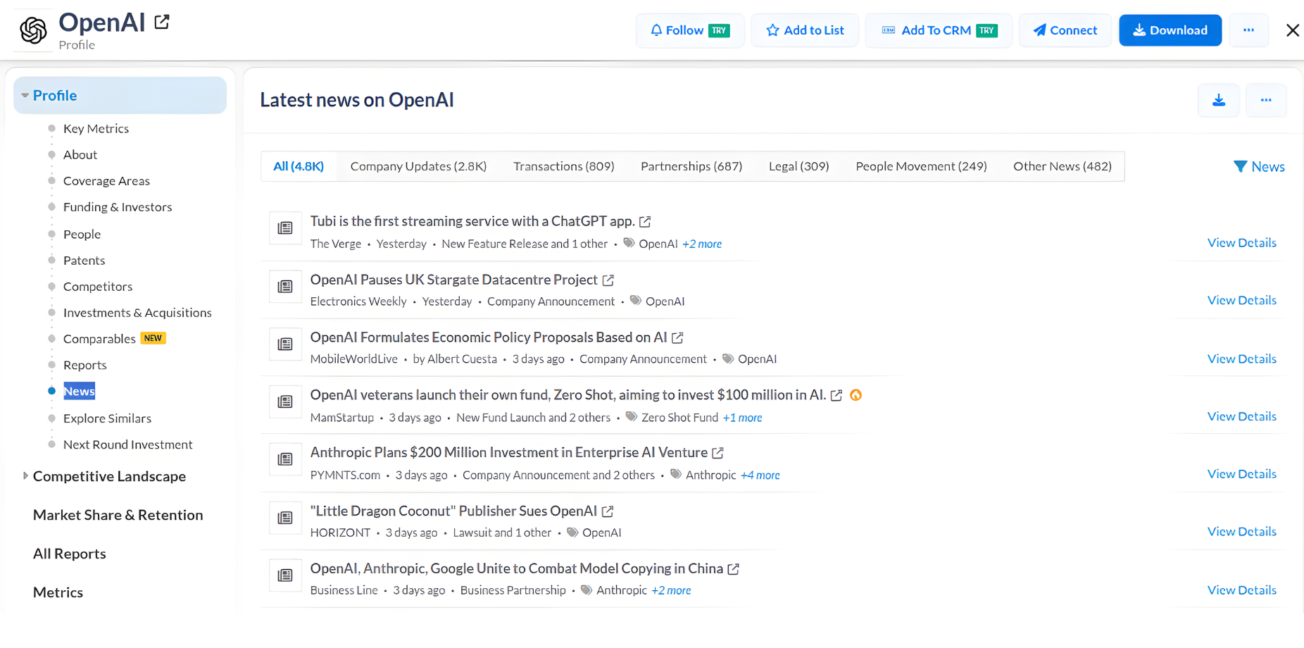Collapse the Profile section in sidebar

[25, 96]
